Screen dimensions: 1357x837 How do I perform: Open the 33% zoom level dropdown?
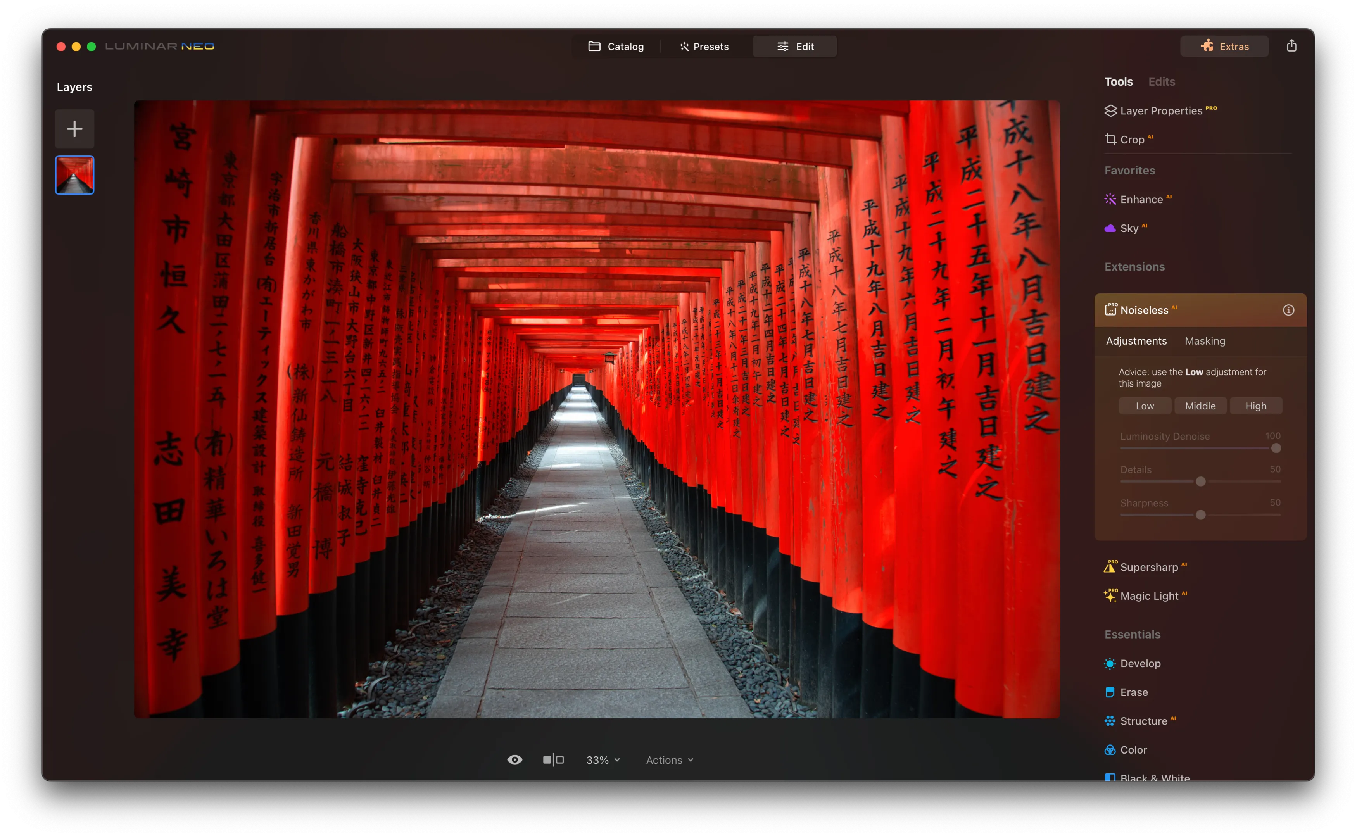(x=603, y=760)
